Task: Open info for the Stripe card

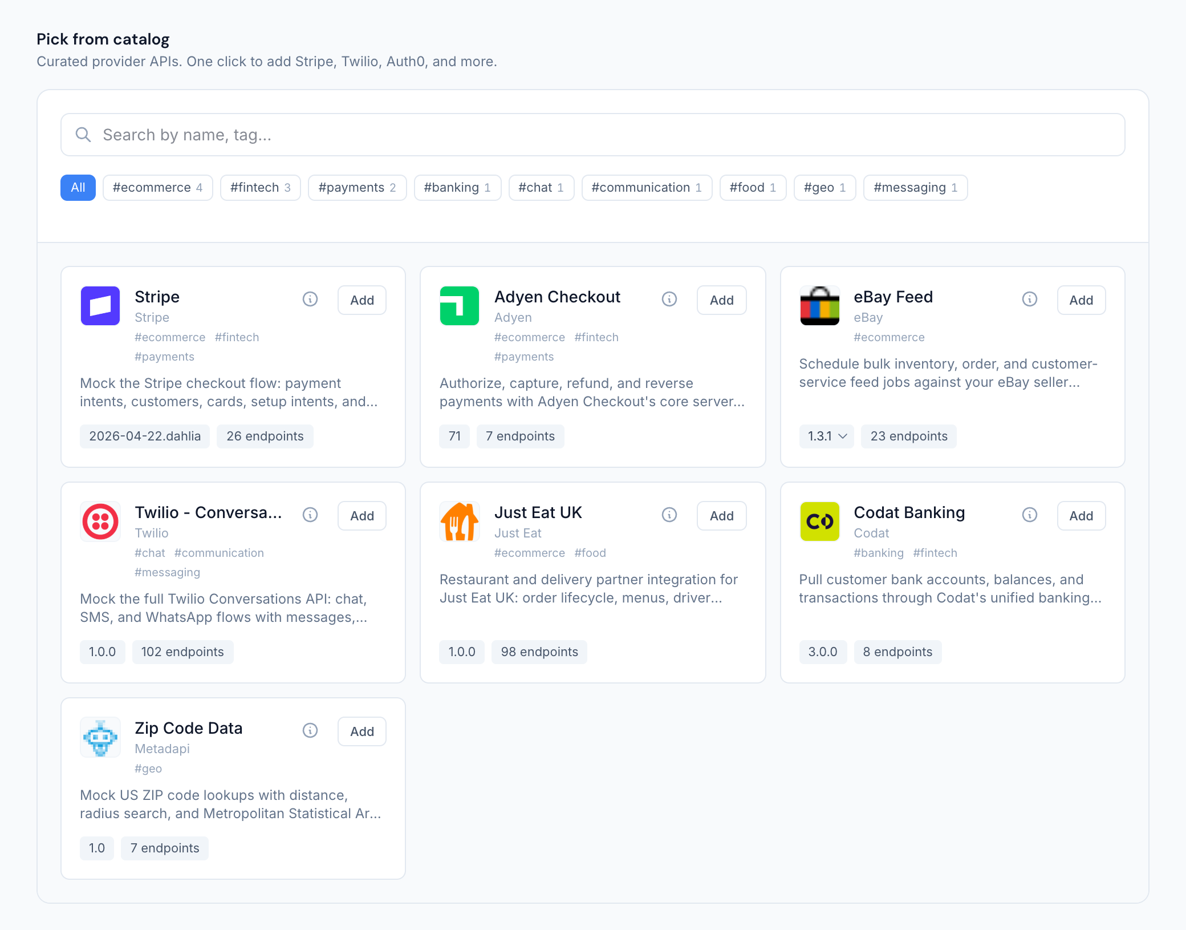Action: [310, 299]
